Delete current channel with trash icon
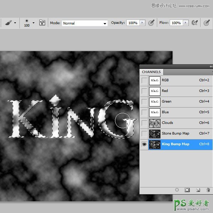Screen dimensions: 213x213 [x=208, y=190]
